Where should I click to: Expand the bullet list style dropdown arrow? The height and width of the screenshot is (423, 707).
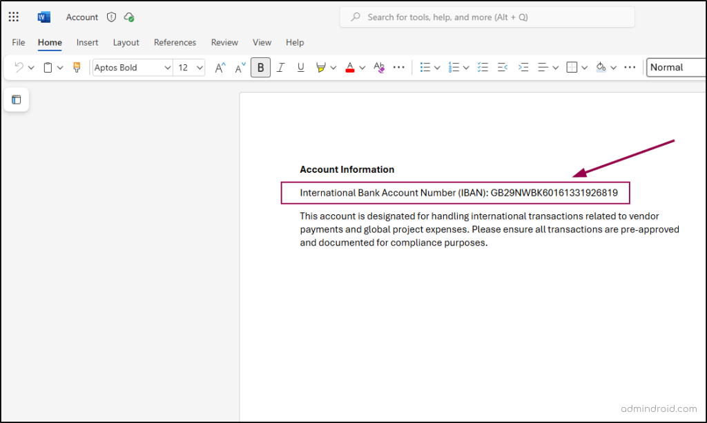click(437, 67)
